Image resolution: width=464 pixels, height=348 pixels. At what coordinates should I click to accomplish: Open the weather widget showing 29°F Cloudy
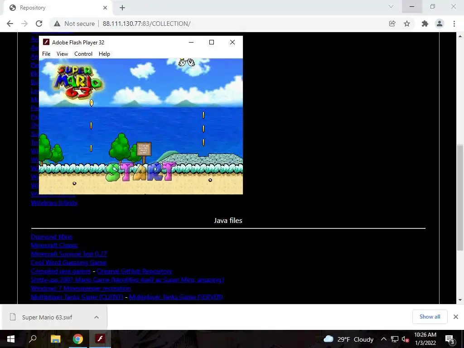click(348, 339)
